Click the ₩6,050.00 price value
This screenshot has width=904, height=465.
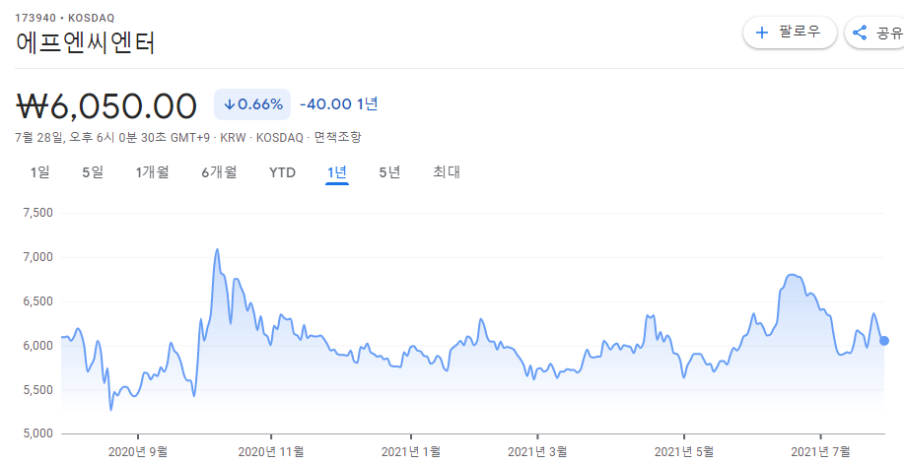pos(106,105)
